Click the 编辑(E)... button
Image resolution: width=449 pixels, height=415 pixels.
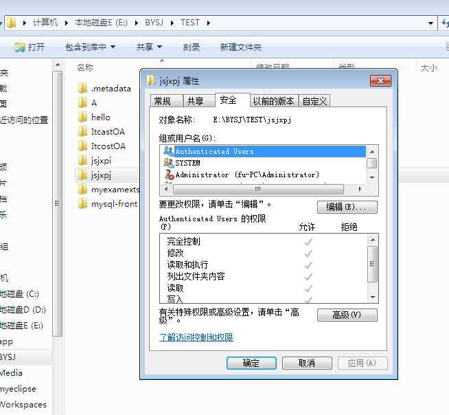[347, 207]
